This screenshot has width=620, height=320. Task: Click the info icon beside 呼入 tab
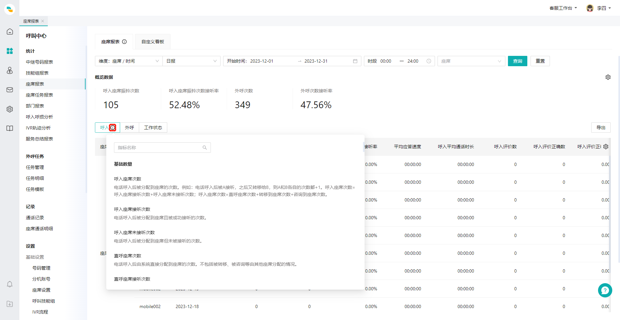(x=113, y=128)
